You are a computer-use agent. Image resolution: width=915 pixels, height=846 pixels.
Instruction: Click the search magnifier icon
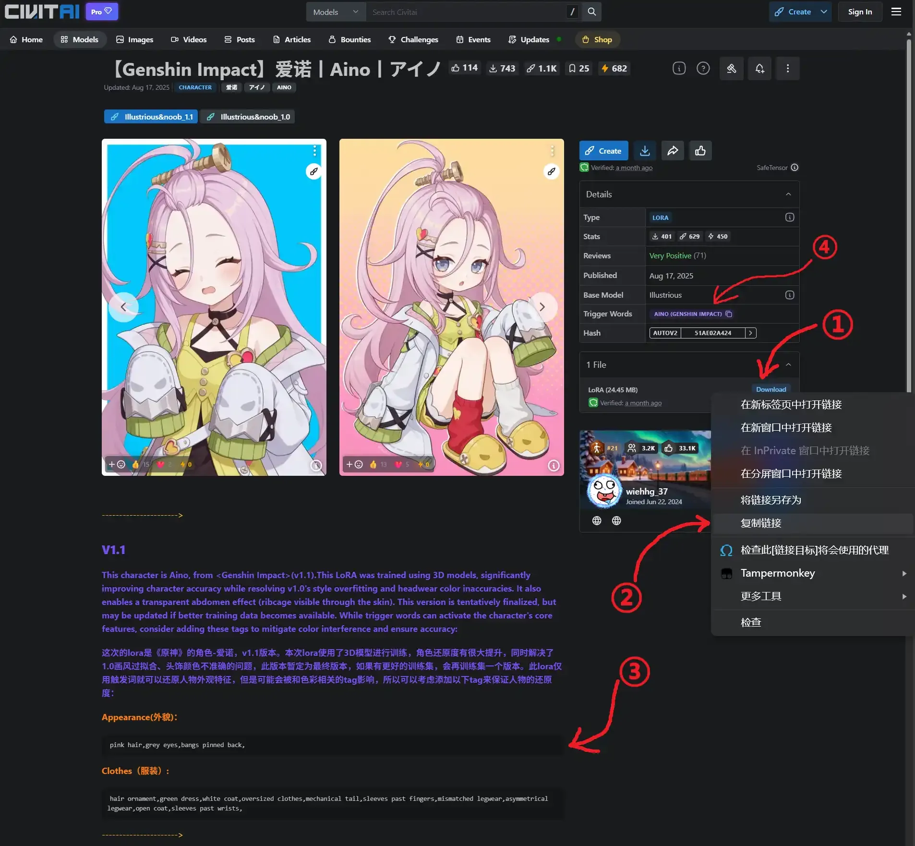(x=592, y=12)
